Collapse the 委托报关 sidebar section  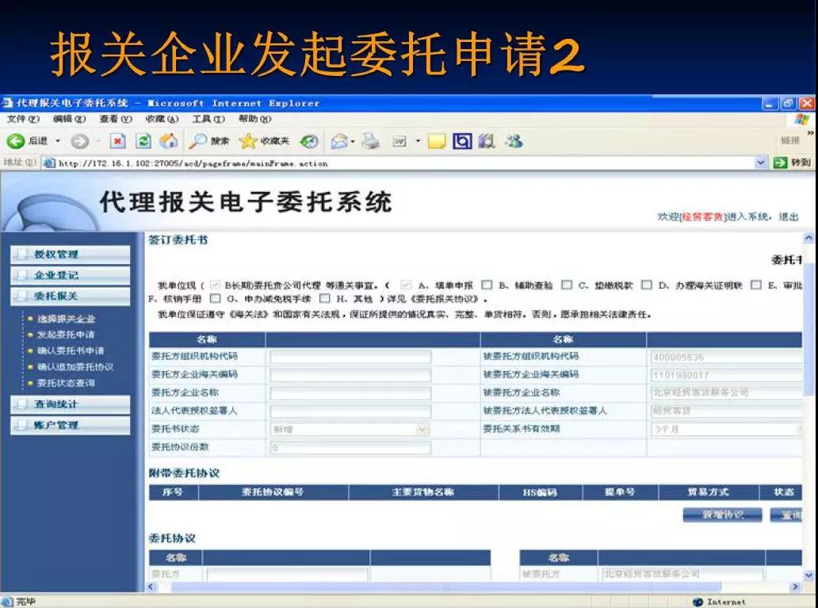71,296
